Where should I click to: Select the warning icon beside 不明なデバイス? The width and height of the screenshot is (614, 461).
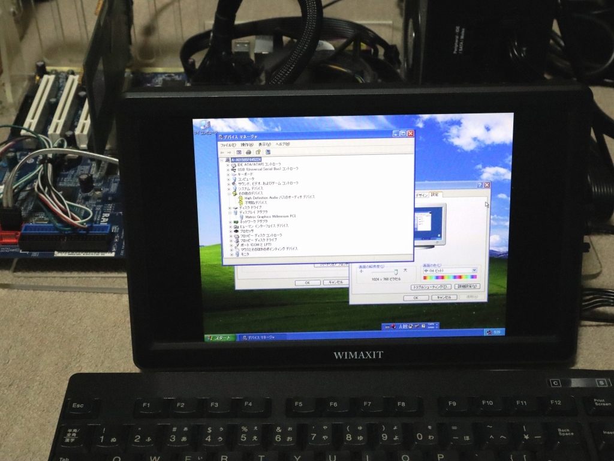tap(241, 203)
